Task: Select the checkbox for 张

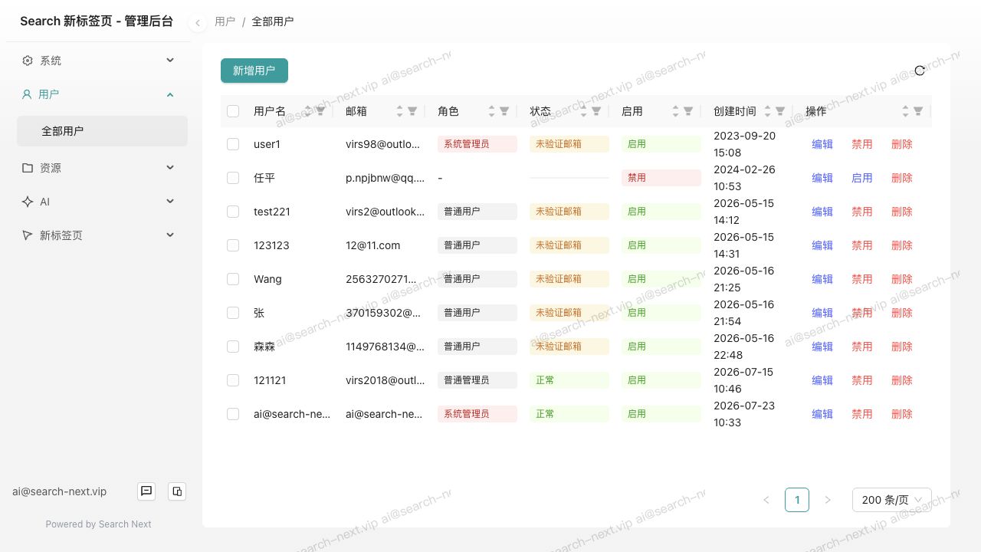Action: 233,313
